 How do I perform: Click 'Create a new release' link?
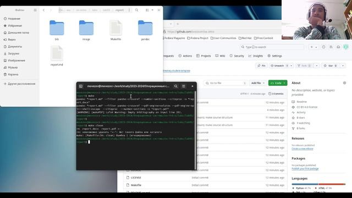(302, 148)
